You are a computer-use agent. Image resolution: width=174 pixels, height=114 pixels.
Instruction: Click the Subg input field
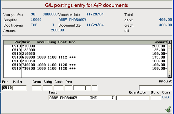click(48, 88)
